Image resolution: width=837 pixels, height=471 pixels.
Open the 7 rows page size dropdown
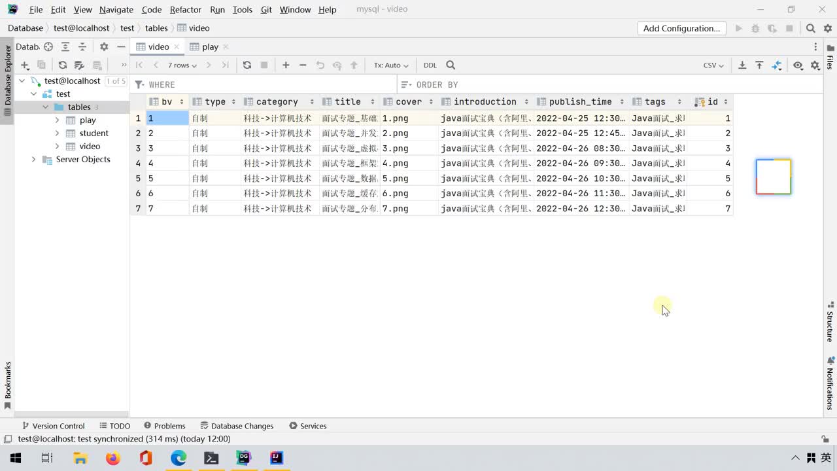pos(182,65)
